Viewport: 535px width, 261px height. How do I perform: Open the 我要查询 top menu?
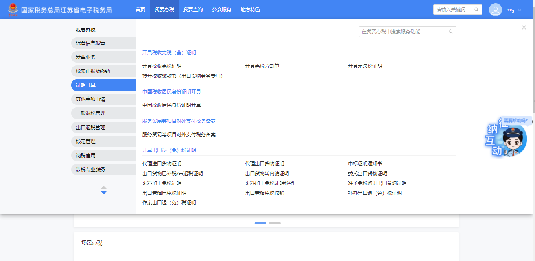coord(193,9)
